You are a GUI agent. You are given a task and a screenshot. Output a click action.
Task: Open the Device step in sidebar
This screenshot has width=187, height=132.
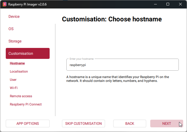(x=14, y=16)
